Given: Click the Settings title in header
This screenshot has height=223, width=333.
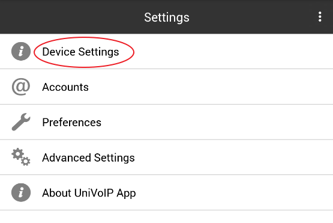Looking at the screenshot, I should 167,17.
